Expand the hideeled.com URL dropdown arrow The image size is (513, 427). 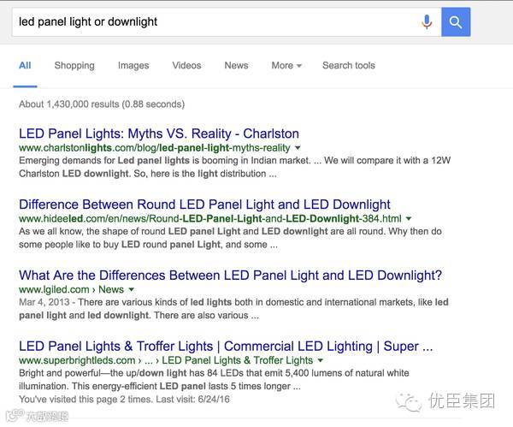click(x=409, y=219)
